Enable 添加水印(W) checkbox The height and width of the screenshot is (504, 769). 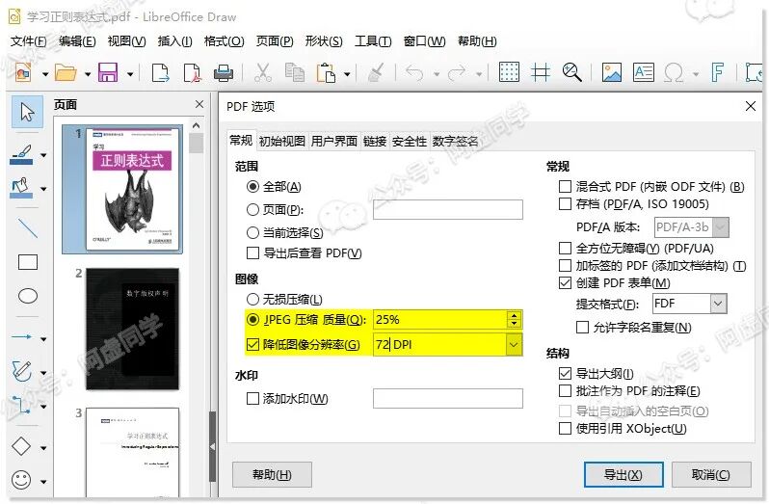click(252, 399)
